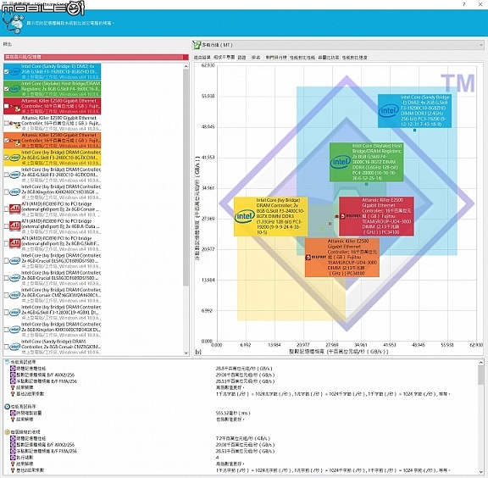Click the Intel logo of the Sandy Bridge-E entry
Screen dimensions: 488x478
pyautogui.click(x=14, y=72)
